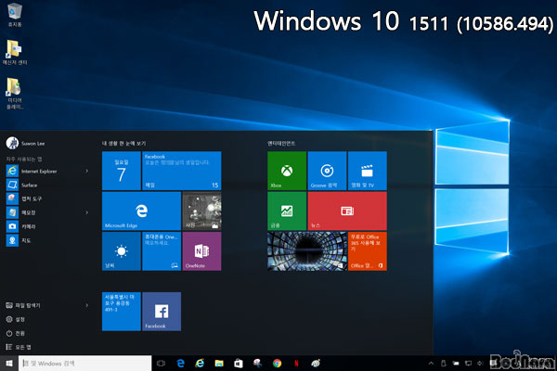Open the 사진 (Photos) live tile
The width and height of the screenshot is (557, 371).
(201, 211)
